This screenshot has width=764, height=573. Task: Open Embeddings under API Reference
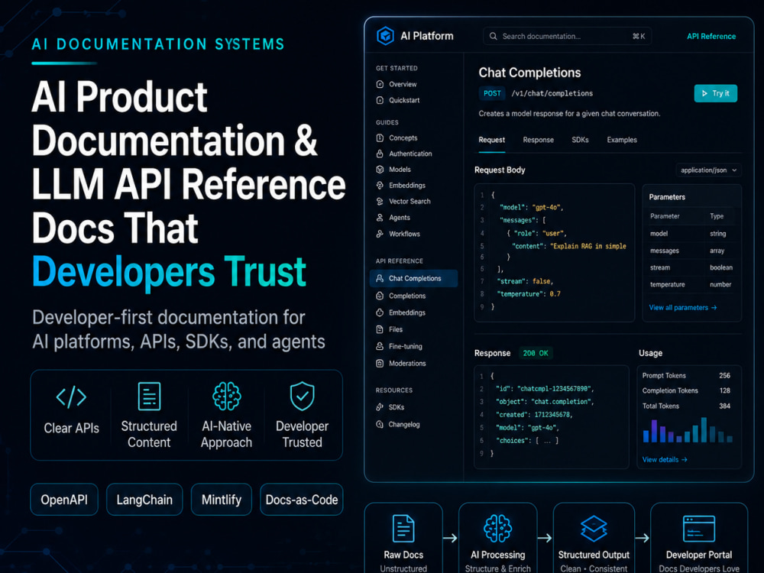click(x=407, y=312)
